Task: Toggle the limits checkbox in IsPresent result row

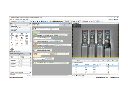Action: click(x=98, y=64)
